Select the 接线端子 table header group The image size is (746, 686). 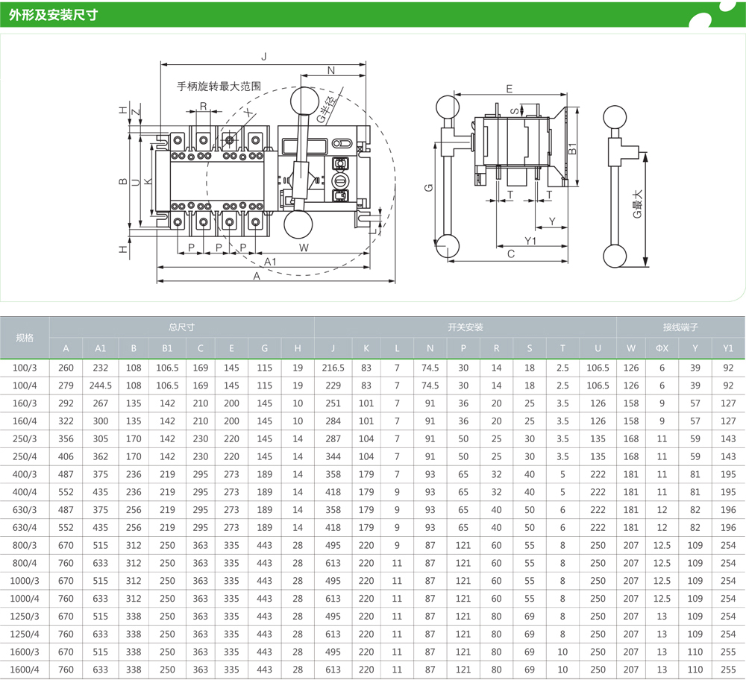680,327
